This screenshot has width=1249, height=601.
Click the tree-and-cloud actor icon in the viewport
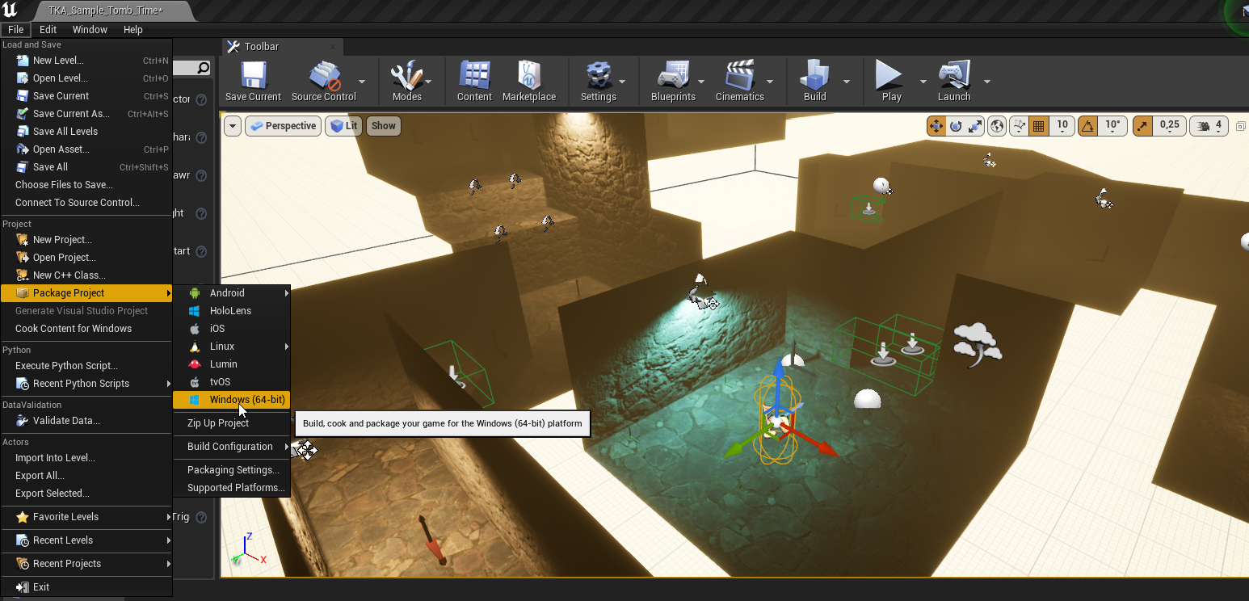point(978,344)
